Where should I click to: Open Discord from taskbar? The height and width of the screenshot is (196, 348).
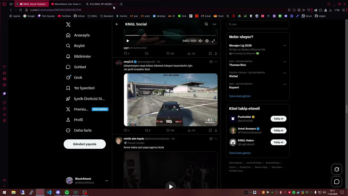[x=58, y=192]
